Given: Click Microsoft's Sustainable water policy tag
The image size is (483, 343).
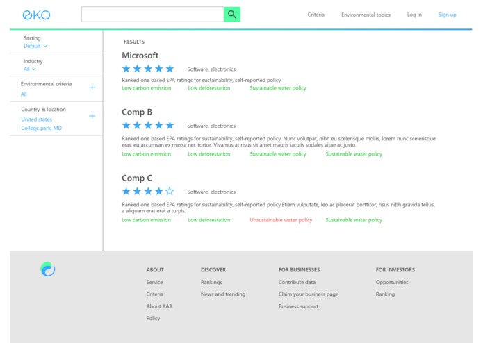Looking at the screenshot, I should pyautogui.click(x=278, y=88).
